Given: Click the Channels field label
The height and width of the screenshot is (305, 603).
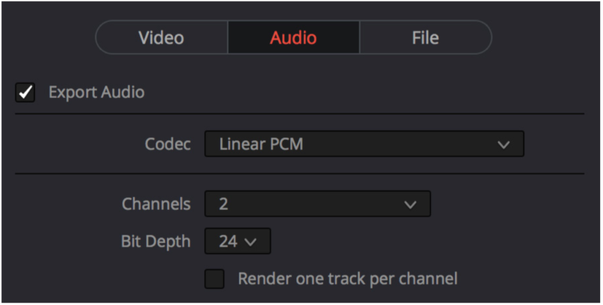Looking at the screenshot, I should click(156, 204).
